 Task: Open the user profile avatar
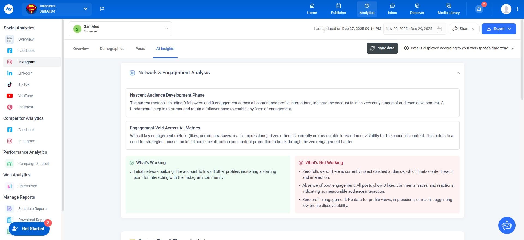pos(506,9)
